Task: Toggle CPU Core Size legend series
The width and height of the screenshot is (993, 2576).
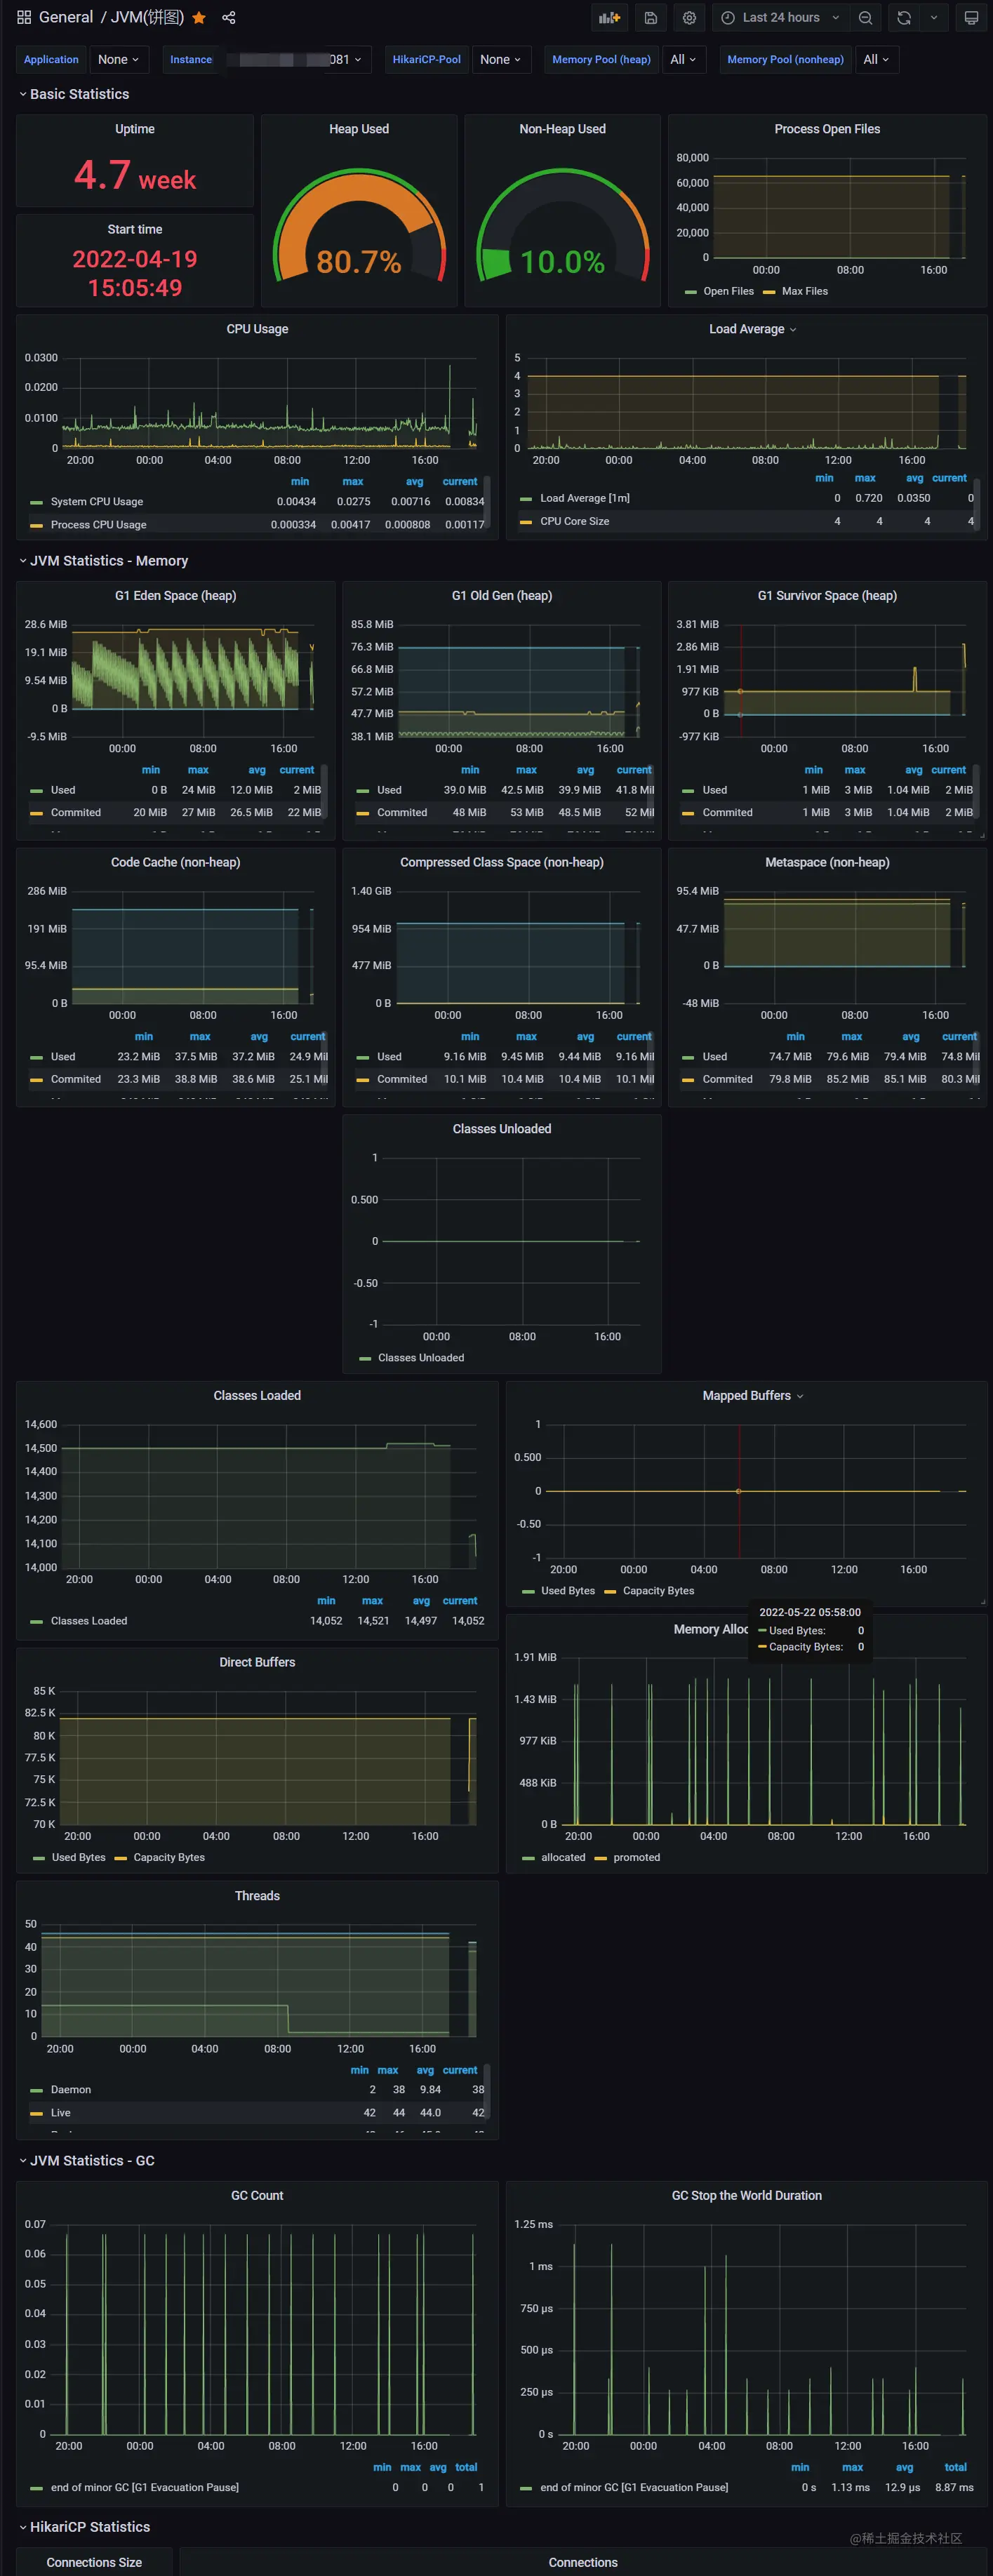Action: click(x=574, y=521)
